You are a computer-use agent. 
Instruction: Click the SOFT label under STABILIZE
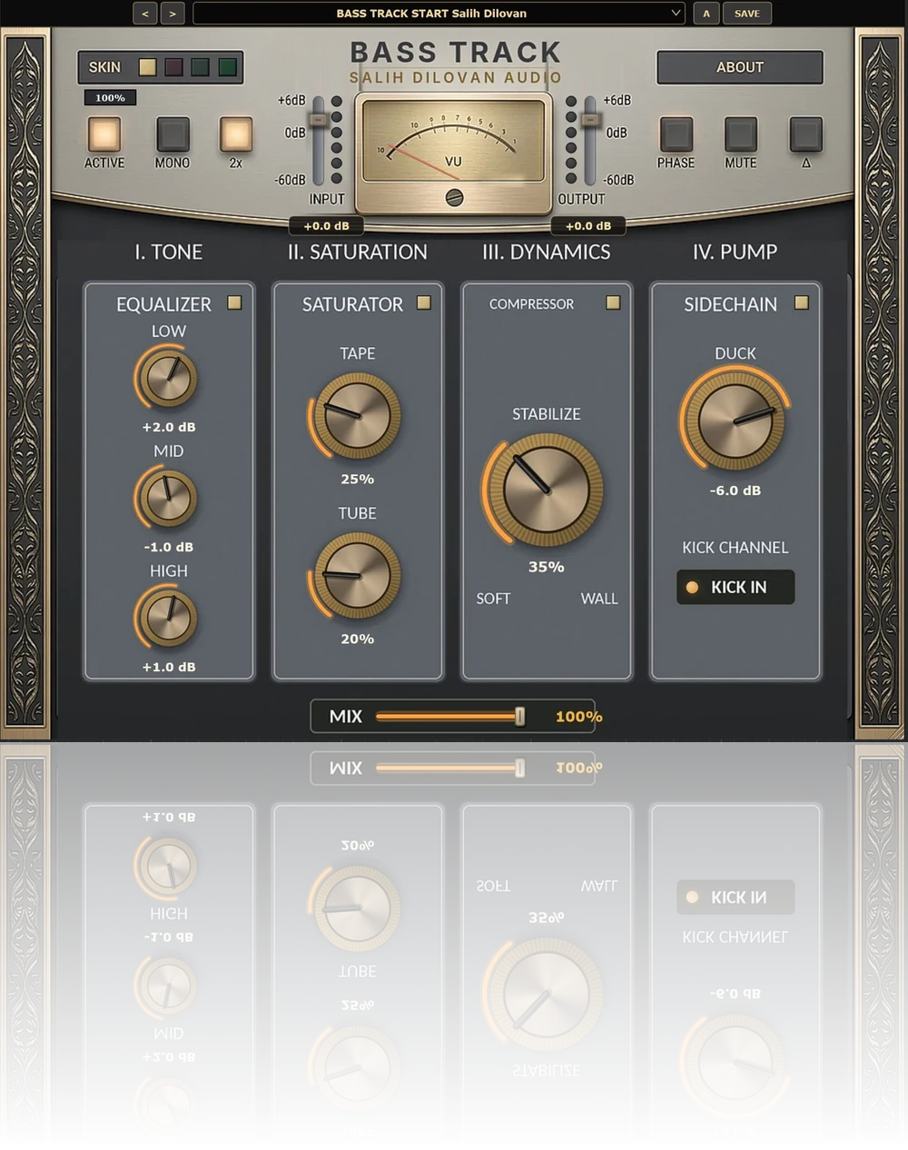click(x=493, y=599)
